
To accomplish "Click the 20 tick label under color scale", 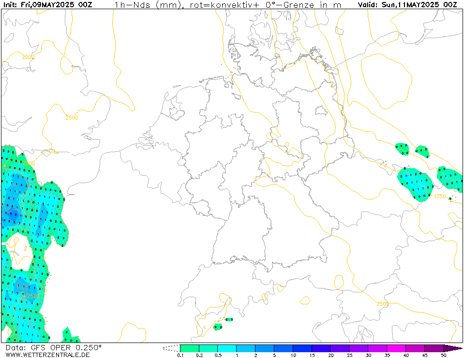I will (331, 355).
